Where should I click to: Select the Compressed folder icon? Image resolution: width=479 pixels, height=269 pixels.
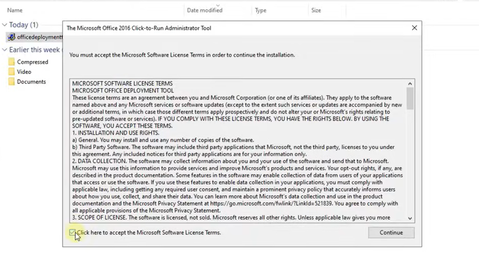12,62
